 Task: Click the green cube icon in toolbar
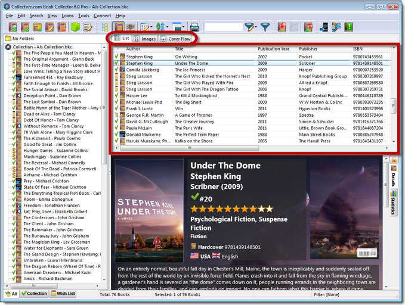pos(76,27)
